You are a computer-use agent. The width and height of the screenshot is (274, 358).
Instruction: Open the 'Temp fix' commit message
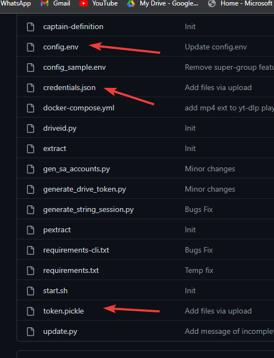[x=199, y=271]
